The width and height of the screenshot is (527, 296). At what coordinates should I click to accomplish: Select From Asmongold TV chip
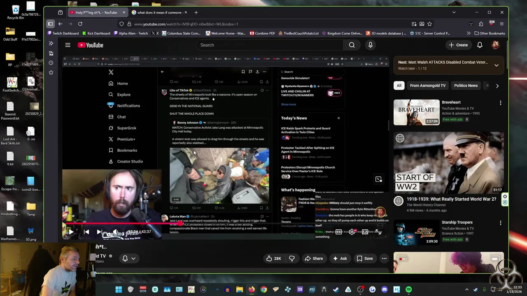point(428,86)
